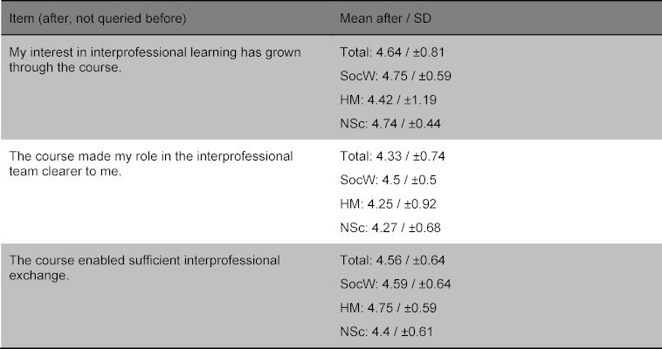Click 'Total: 4.33 / ±0.74' value
The image size is (662, 349).
393,156
